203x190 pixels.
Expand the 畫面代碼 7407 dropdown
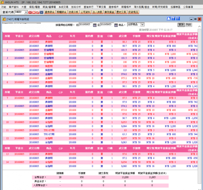26,12
